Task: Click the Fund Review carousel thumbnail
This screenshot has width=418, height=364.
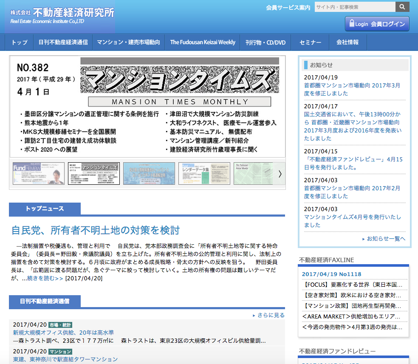Action: tap(38, 174)
